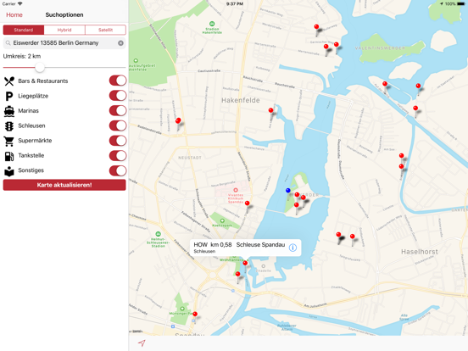Click the Stadion Hakenfelde map marker
The width and height of the screenshot is (468, 351).
212,24
